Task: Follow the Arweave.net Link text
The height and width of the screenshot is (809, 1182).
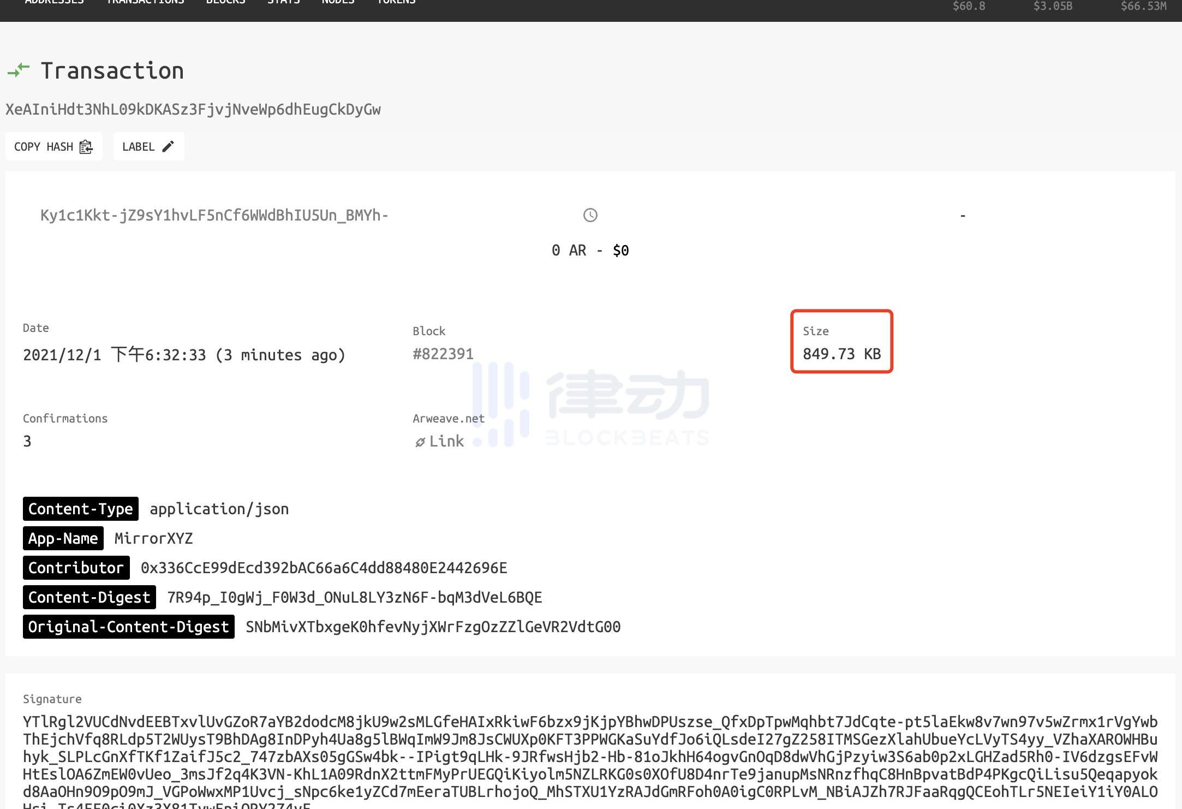Action: [446, 441]
